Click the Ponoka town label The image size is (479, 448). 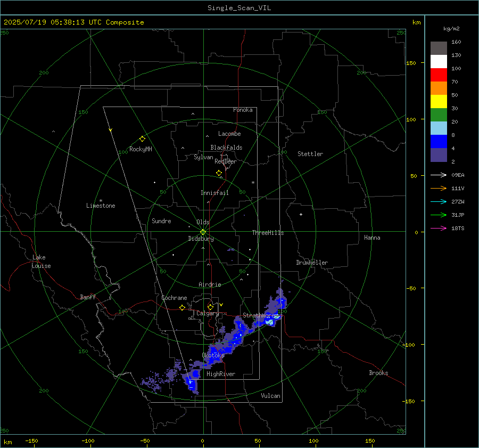coord(243,110)
